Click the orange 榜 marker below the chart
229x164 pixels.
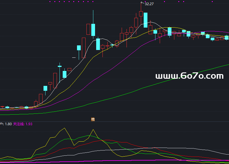93,119
